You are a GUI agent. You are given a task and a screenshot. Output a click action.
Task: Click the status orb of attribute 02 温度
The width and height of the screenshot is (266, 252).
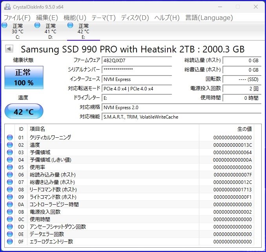[10, 145]
